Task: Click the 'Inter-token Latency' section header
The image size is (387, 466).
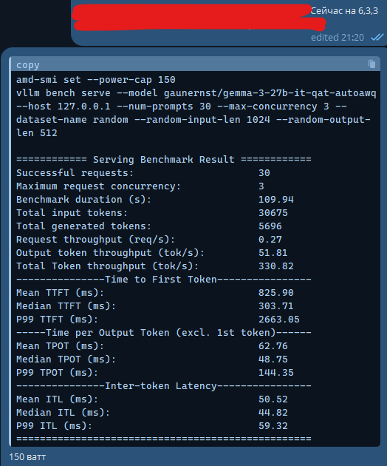Action: 163,386
